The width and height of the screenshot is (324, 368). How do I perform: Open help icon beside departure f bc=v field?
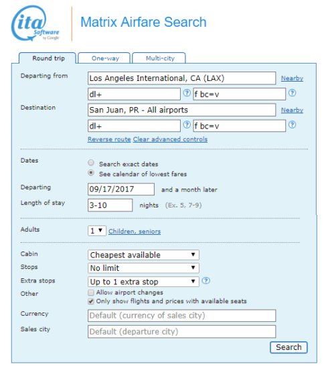[292, 93]
